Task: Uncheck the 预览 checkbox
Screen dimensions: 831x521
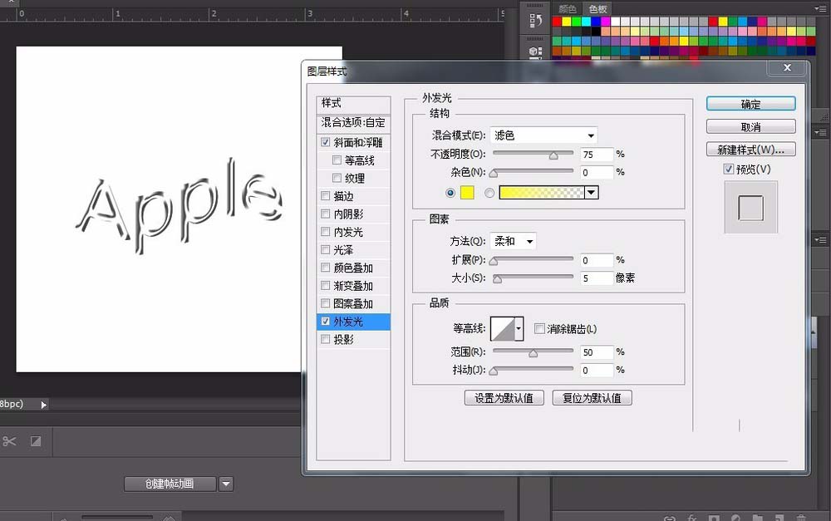Action: point(728,169)
